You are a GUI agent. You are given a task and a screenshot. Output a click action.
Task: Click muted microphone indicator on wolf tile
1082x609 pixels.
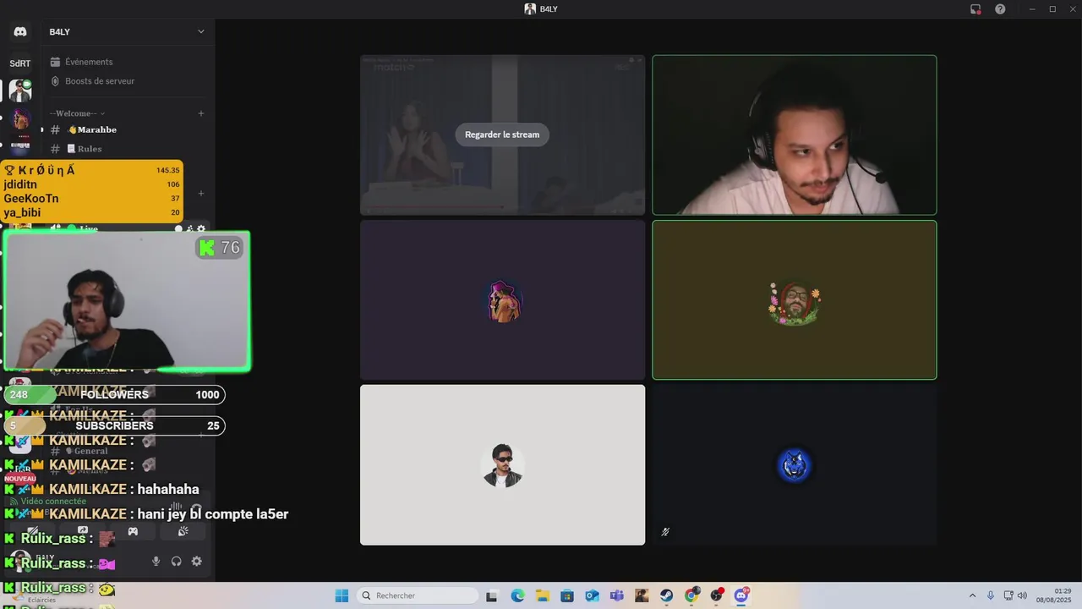pyautogui.click(x=665, y=532)
